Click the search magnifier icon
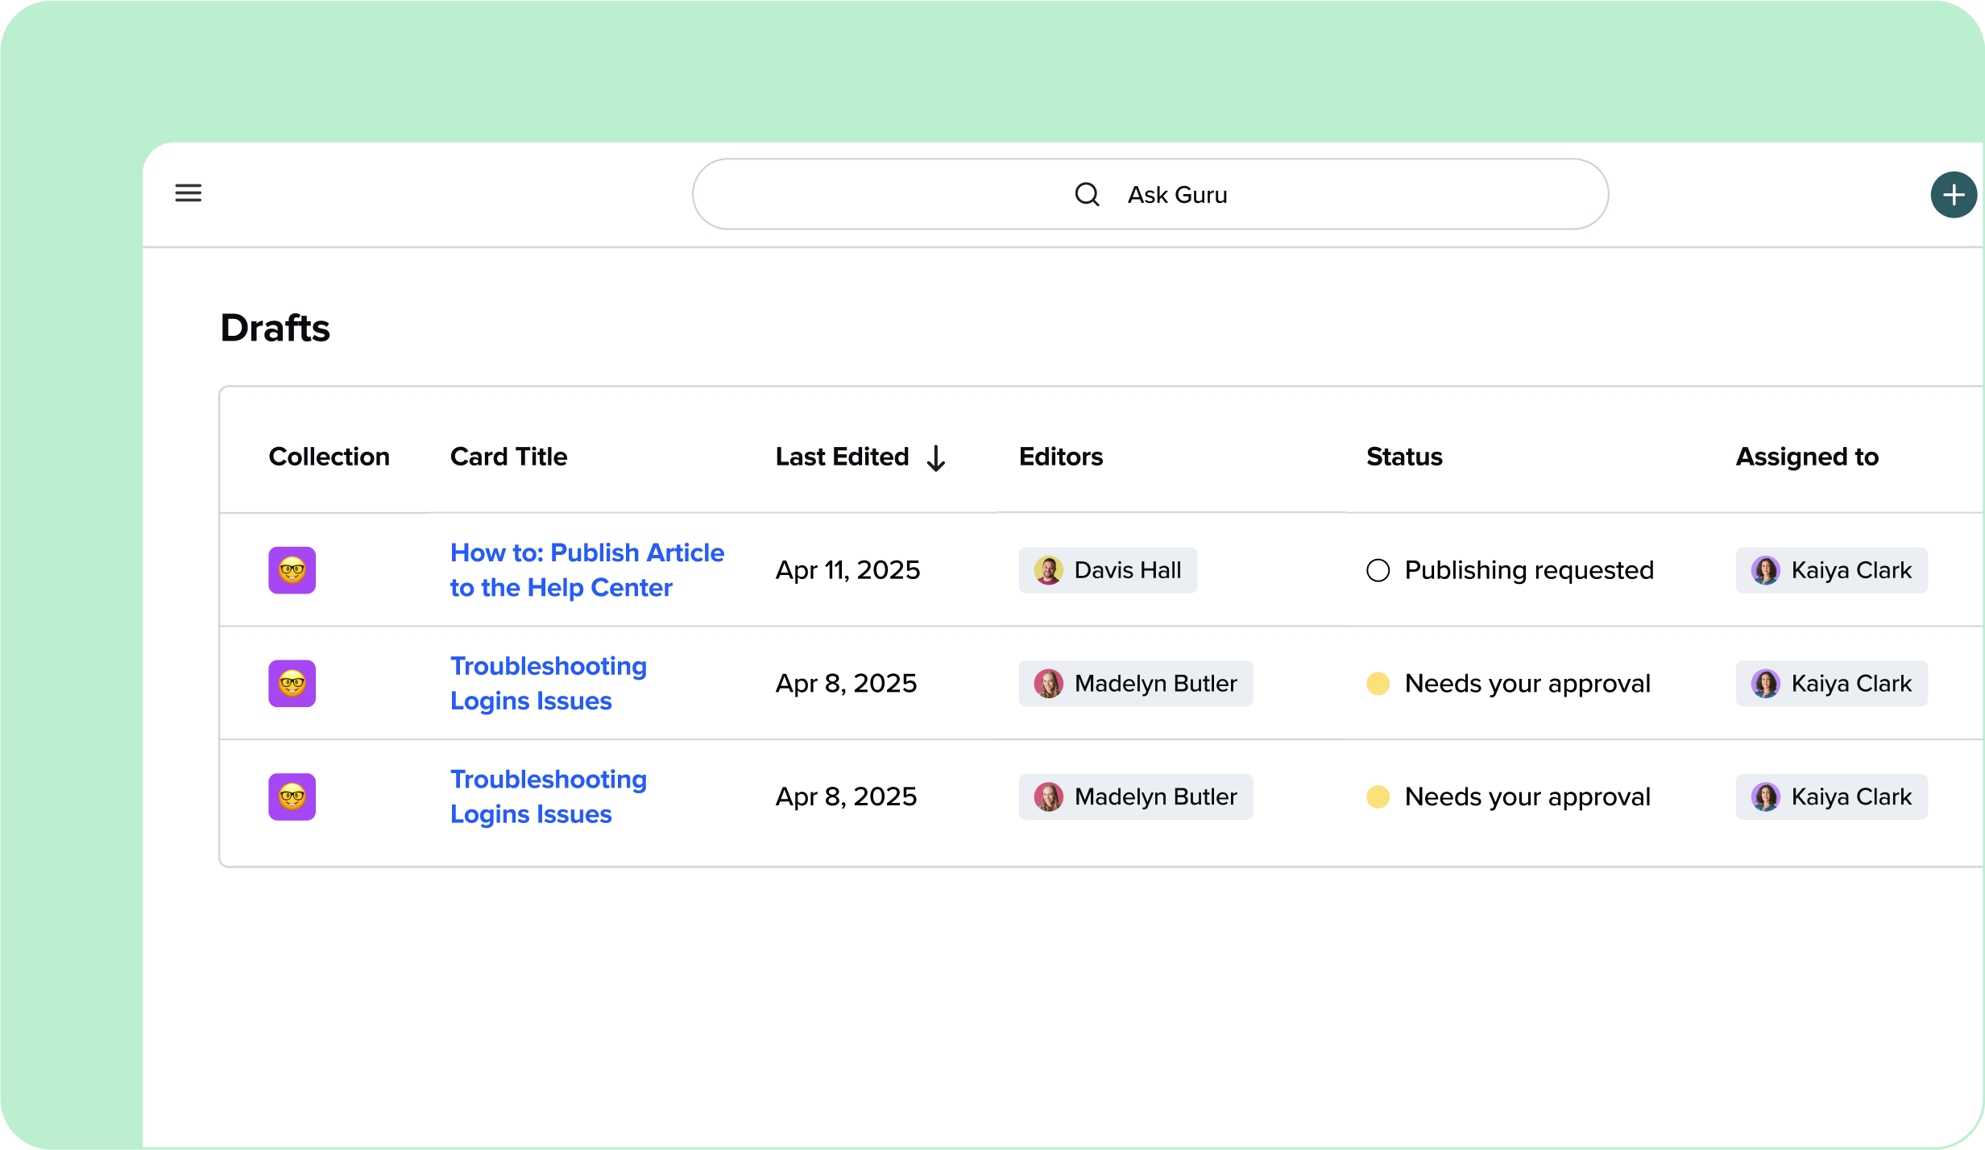The image size is (1985, 1150). pos(1087,195)
